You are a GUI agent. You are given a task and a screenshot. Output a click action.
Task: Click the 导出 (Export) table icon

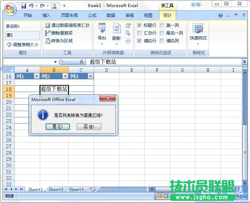click(x=102, y=28)
